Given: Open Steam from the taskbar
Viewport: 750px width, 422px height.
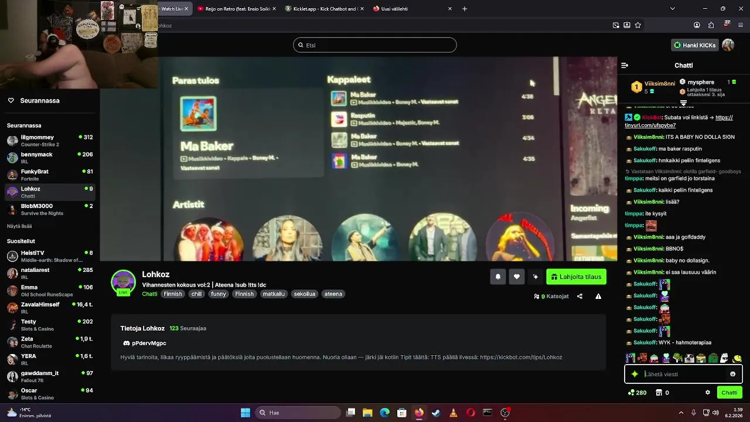Looking at the screenshot, I should click(436, 413).
